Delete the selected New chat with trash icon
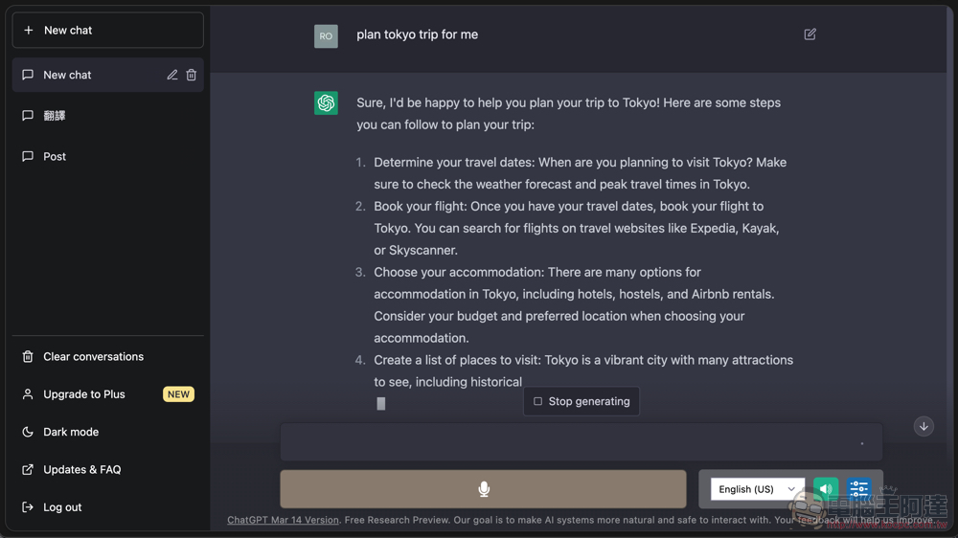This screenshot has width=958, height=538. coord(192,75)
